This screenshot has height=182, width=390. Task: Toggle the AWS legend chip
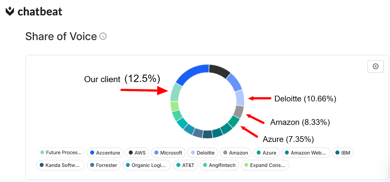(137, 153)
